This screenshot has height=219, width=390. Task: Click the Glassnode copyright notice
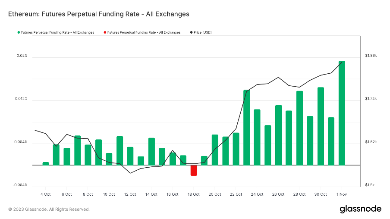[49, 209]
